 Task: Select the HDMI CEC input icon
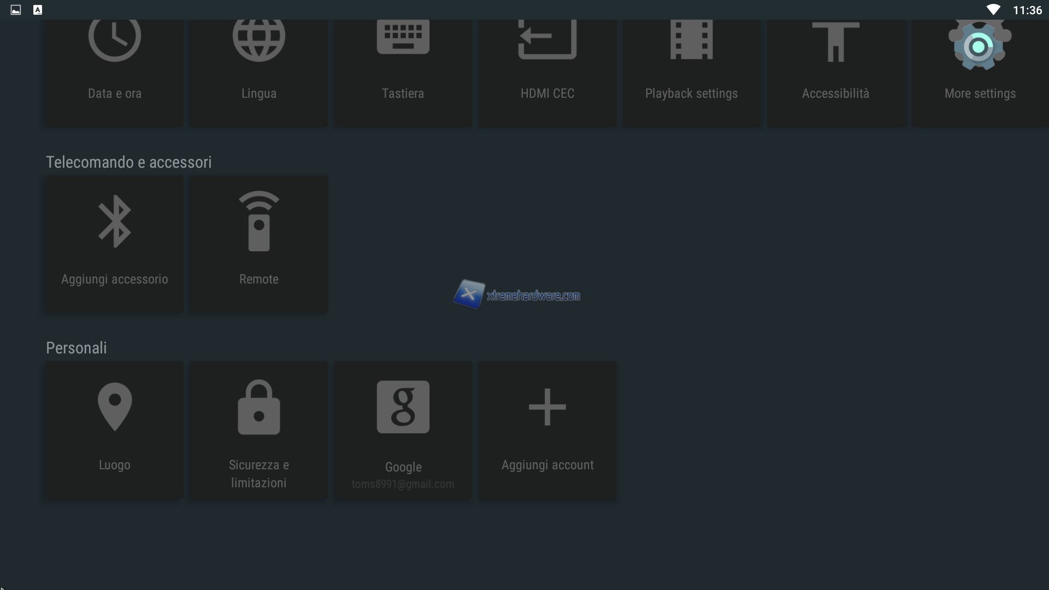[547, 39]
